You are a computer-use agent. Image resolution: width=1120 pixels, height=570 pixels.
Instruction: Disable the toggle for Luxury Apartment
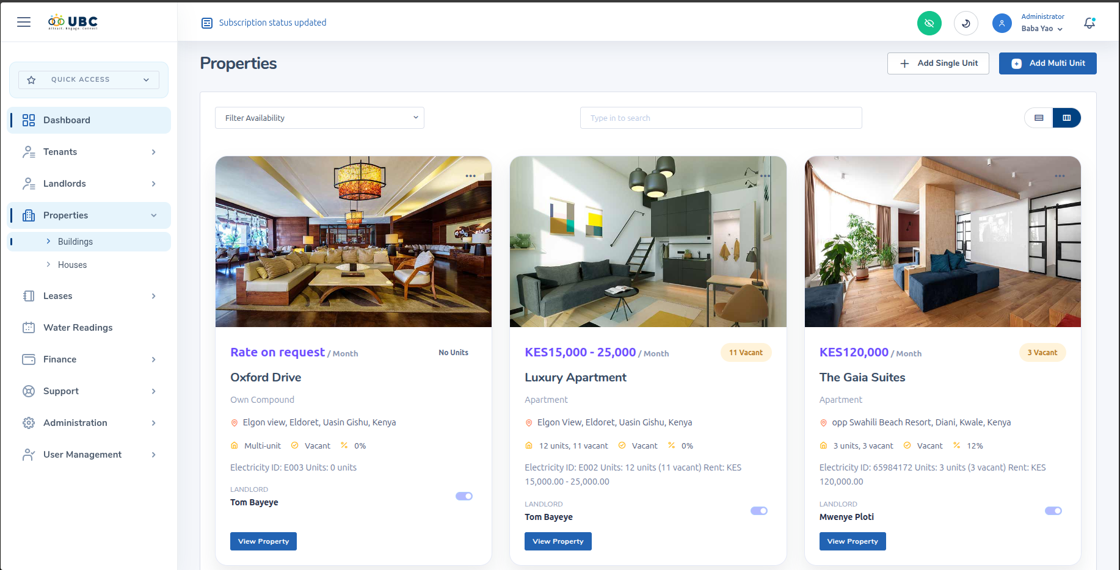758,510
